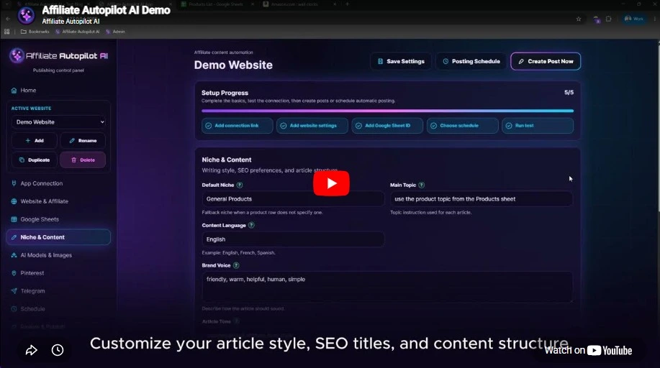The width and height of the screenshot is (660, 368).
Task: Open Affiliate Autopilot AI bookmark
Action: pos(78,32)
